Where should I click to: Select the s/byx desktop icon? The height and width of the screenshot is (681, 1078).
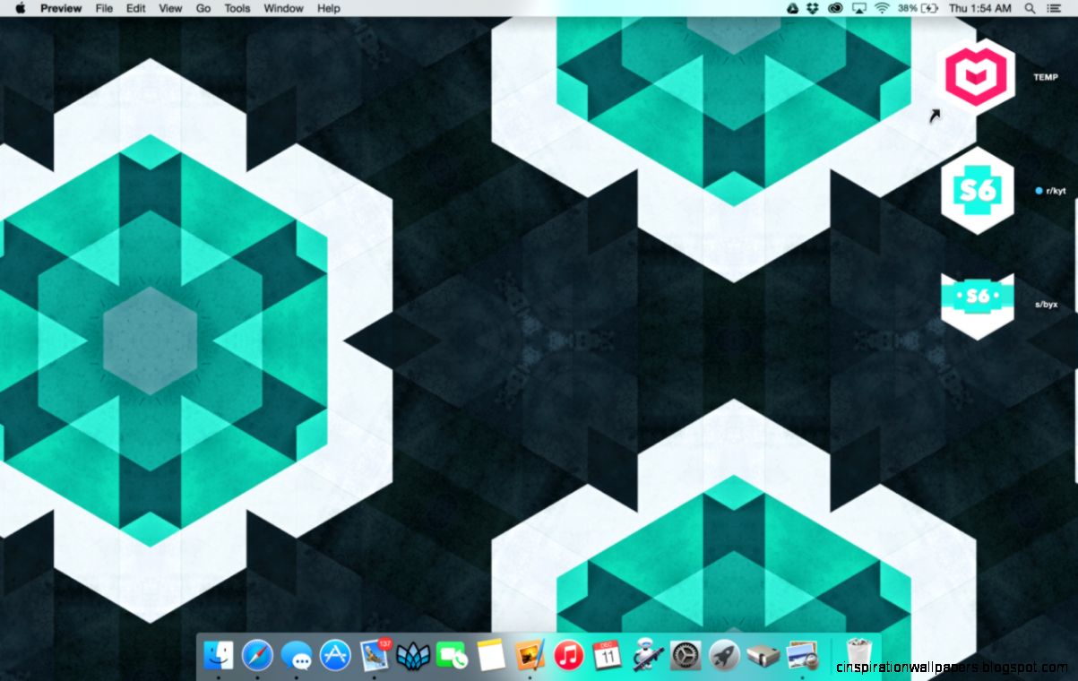click(978, 305)
